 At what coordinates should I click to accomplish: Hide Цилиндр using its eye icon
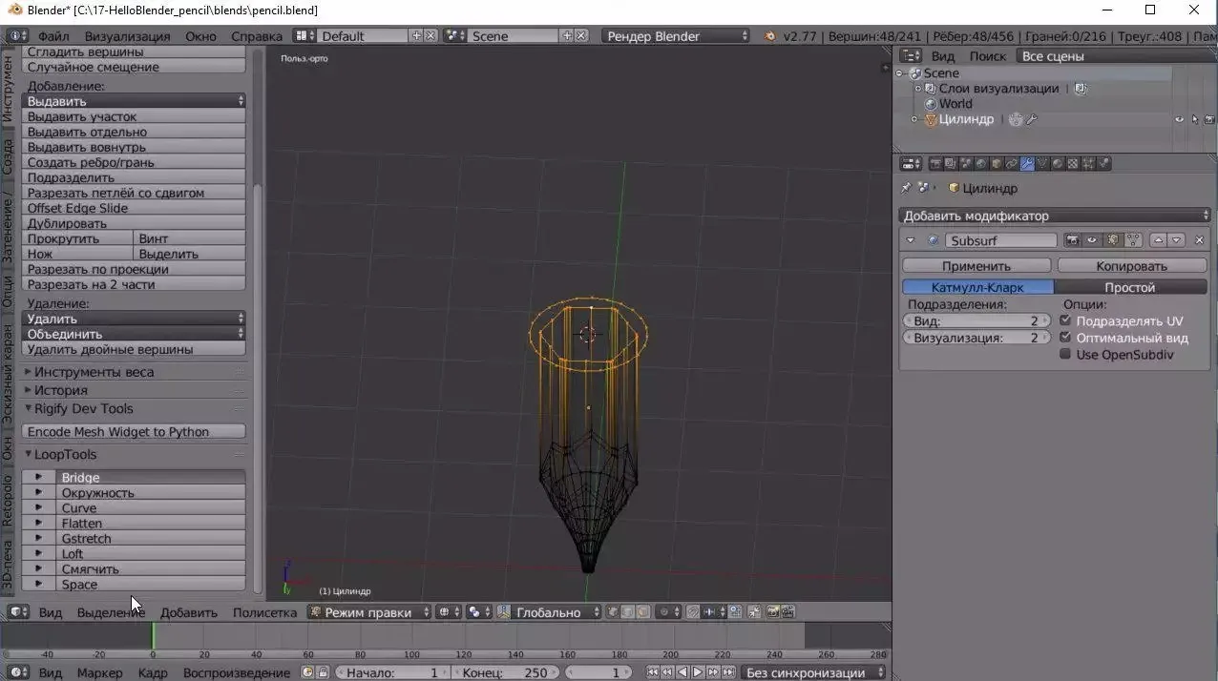tap(1179, 119)
